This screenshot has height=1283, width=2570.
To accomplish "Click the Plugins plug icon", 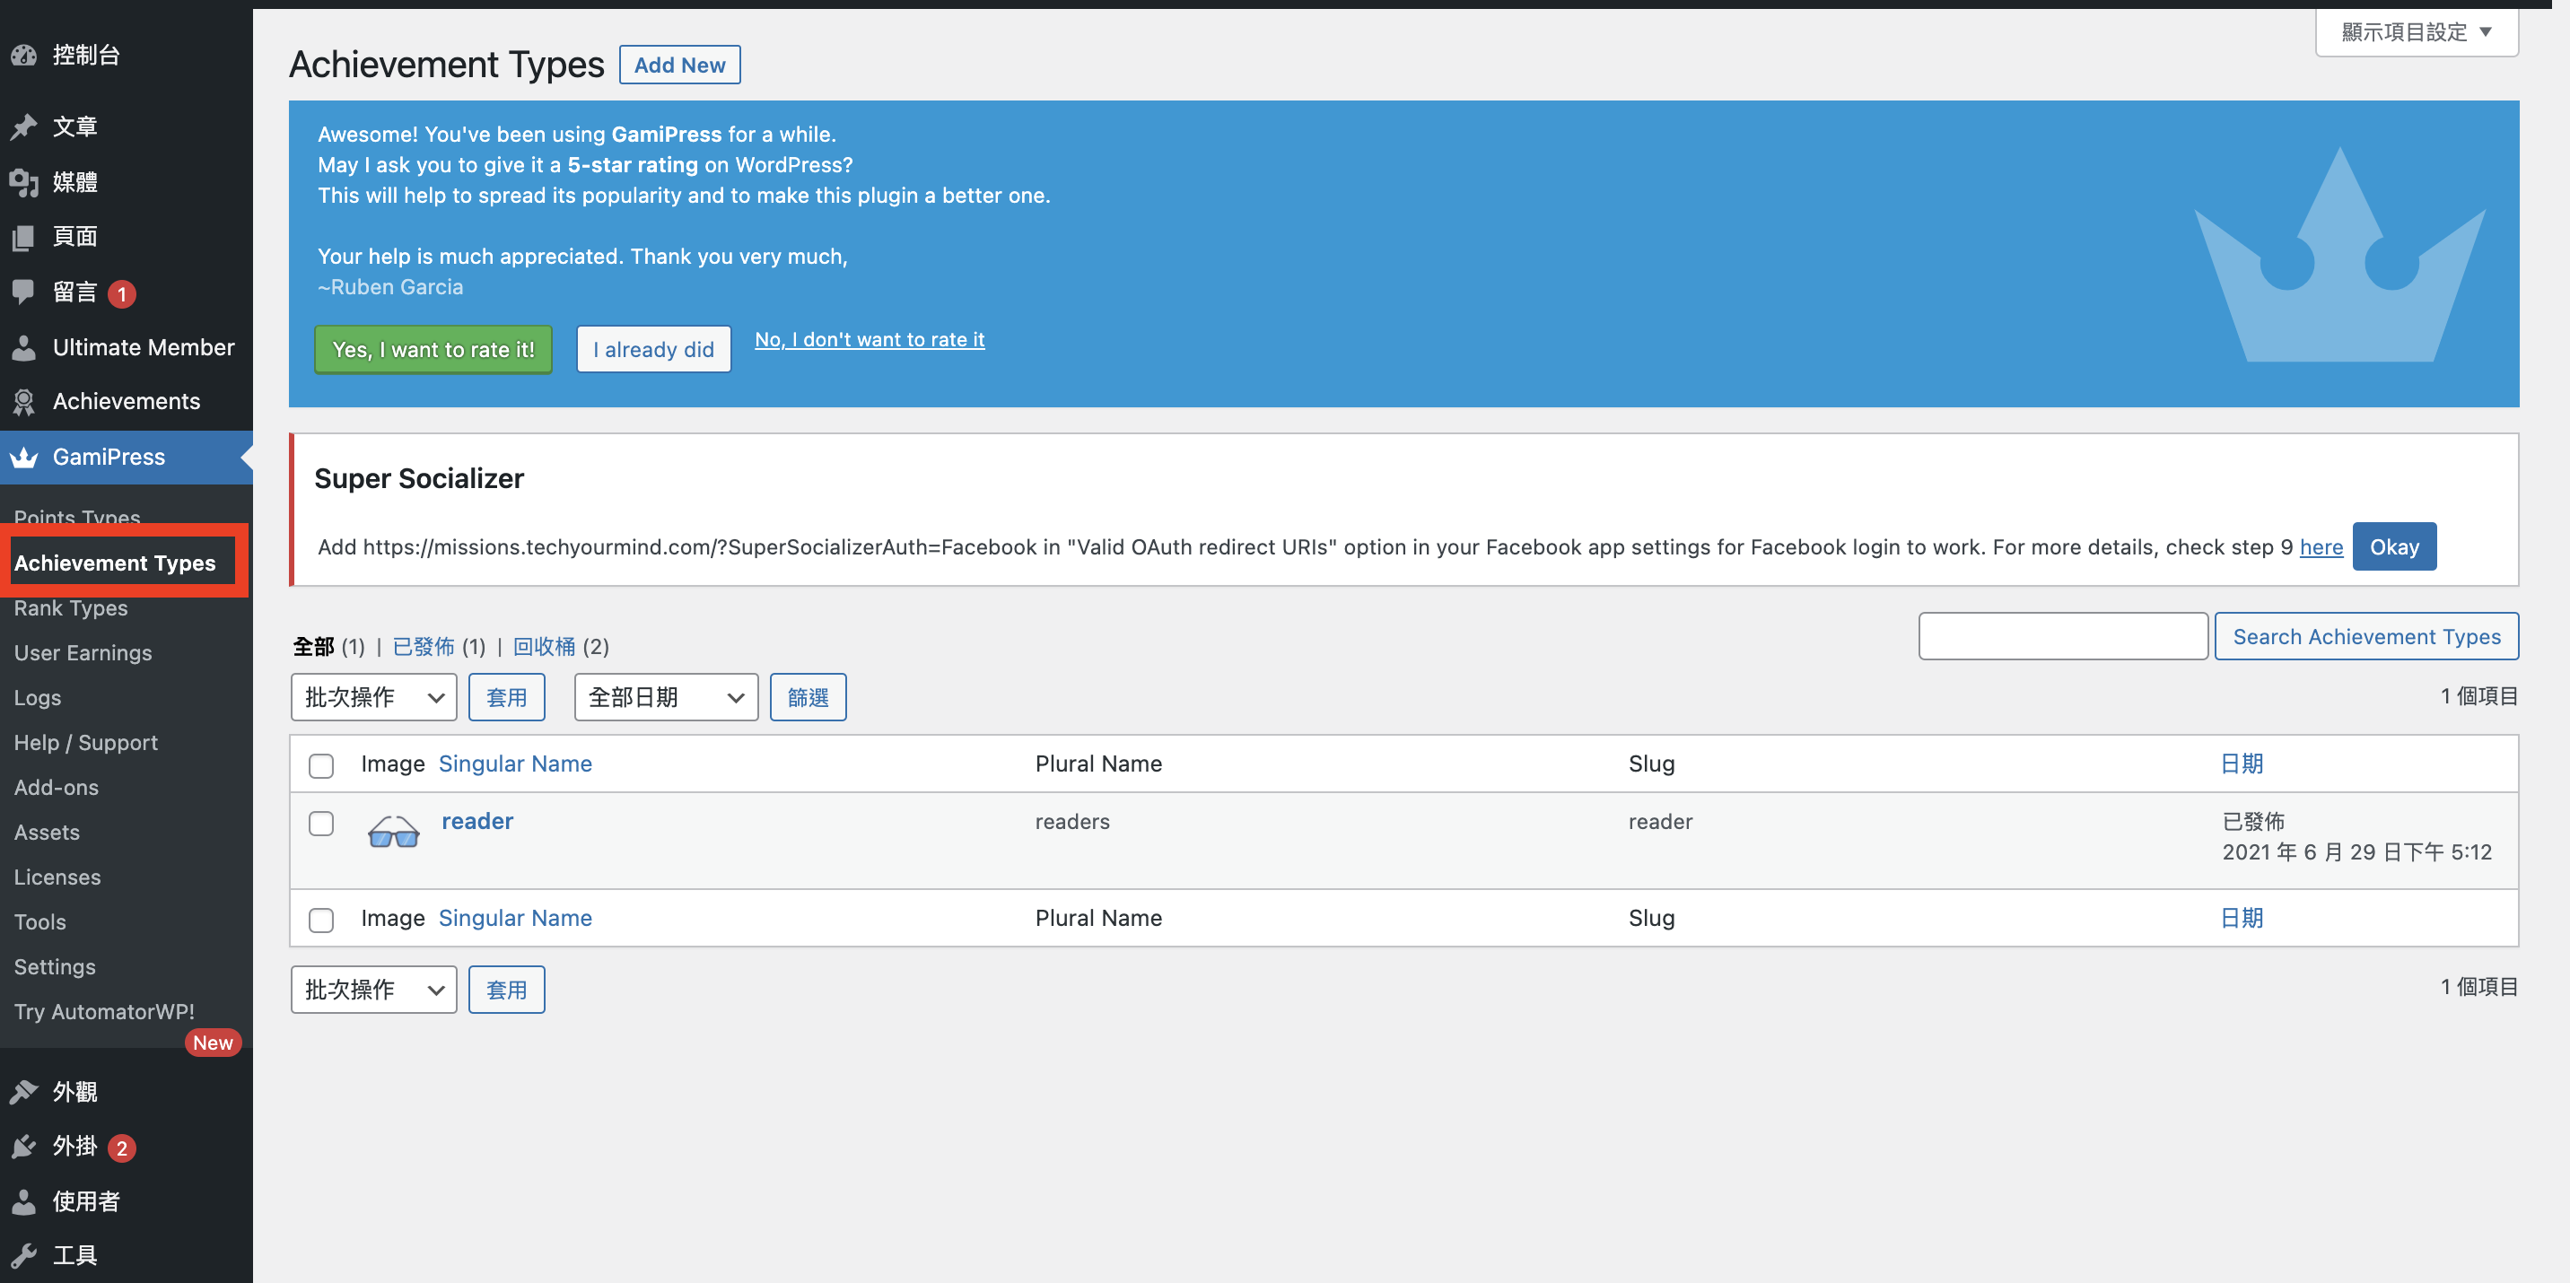I will coord(24,1147).
